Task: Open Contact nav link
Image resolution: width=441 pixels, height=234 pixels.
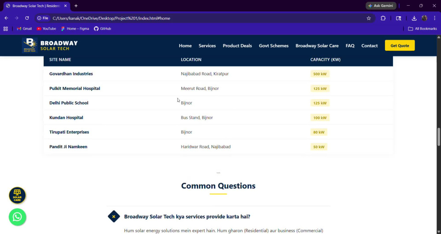Action: tap(369, 45)
